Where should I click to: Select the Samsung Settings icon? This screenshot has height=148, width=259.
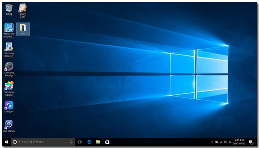coord(9,69)
